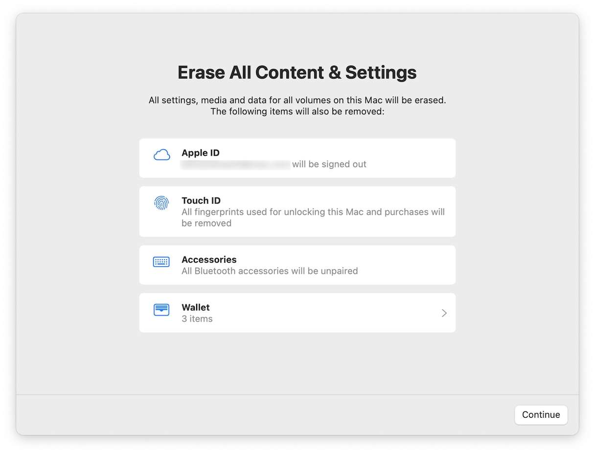Image resolution: width=595 pixels, height=454 pixels.
Task: Select the Apple ID label
Action: [x=201, y=153]
